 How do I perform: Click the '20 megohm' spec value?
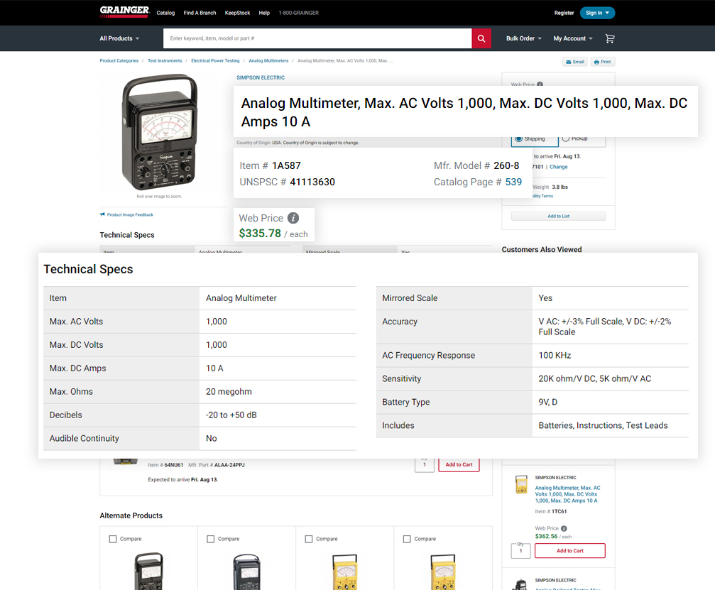[229, 392]
